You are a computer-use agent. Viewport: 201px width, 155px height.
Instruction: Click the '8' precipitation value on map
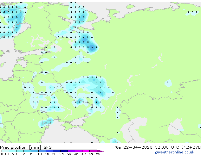[84, 42]
